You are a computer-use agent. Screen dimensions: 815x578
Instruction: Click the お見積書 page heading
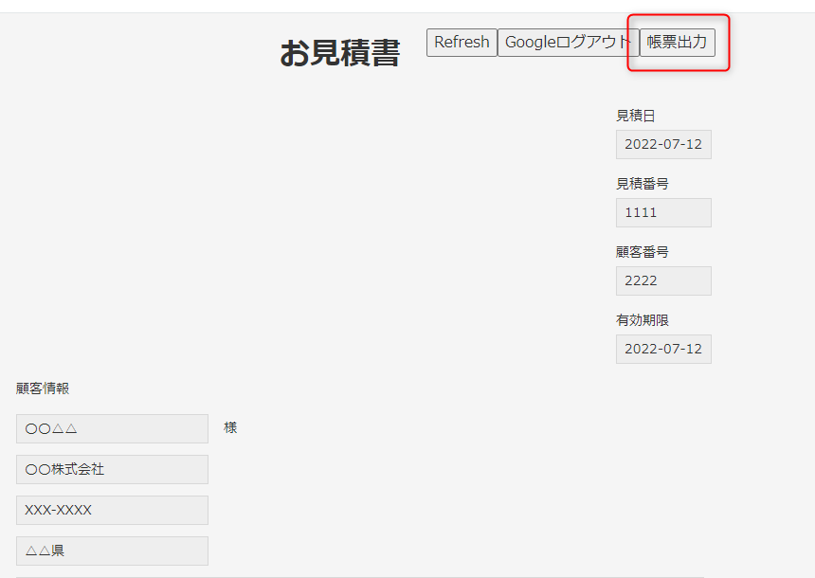339,53
